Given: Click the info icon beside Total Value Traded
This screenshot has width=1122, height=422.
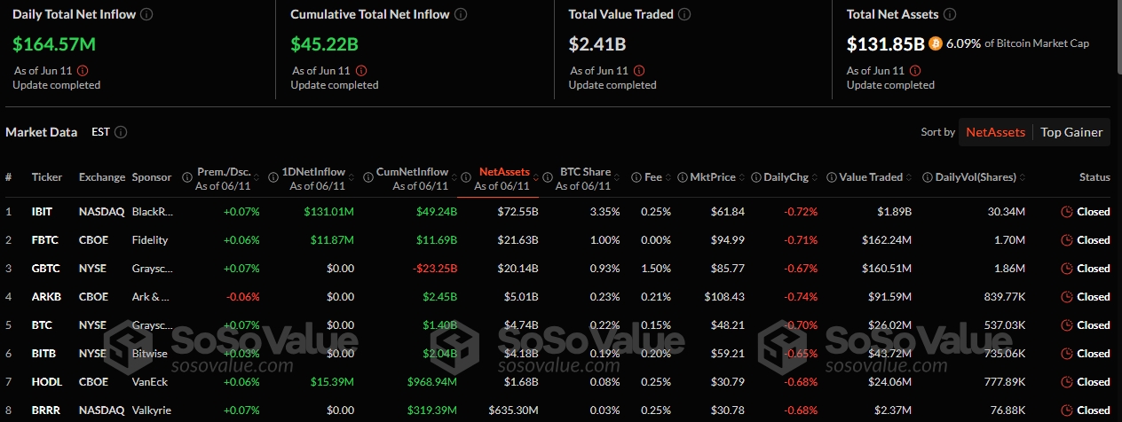Looking at the screenshot, I should (684, 15).
